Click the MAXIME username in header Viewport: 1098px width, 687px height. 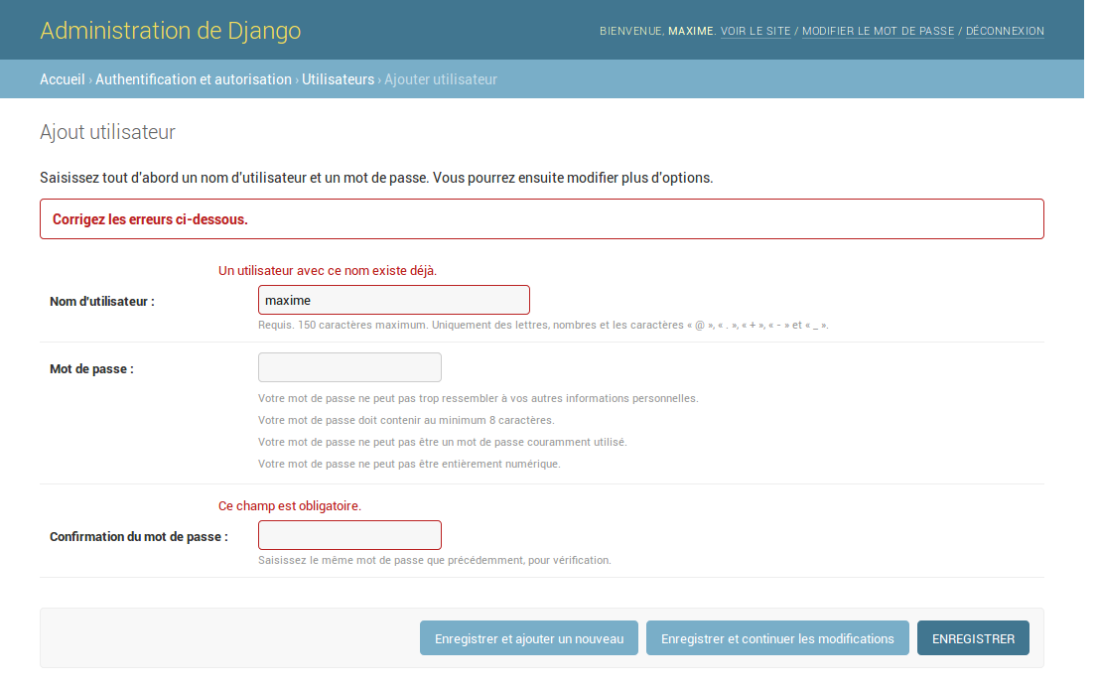[690, 31]
